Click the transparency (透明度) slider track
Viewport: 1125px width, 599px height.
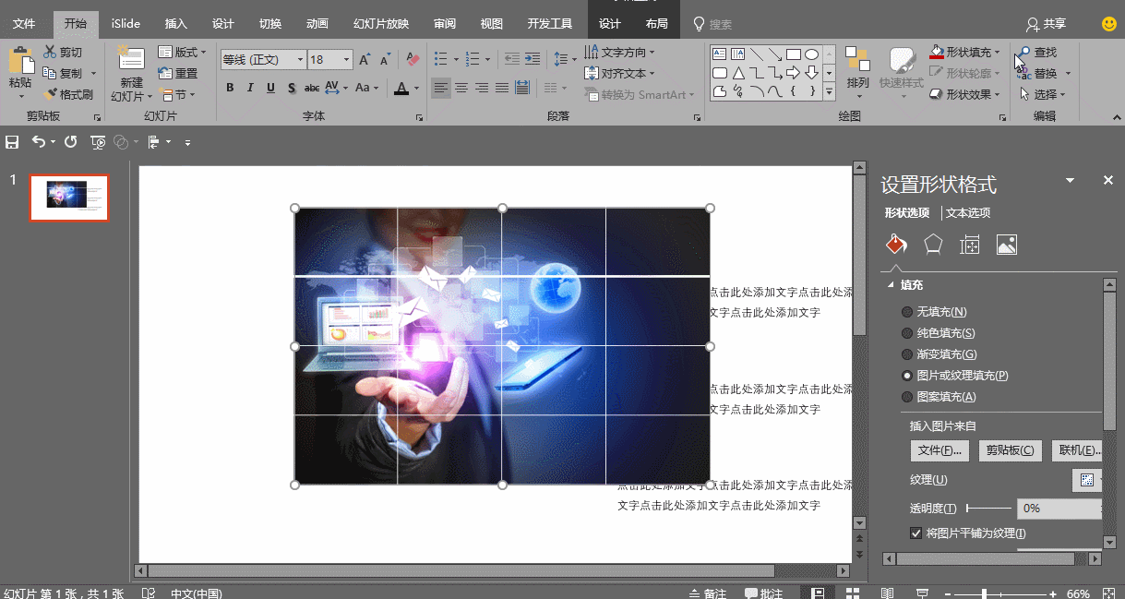[988, 509]
